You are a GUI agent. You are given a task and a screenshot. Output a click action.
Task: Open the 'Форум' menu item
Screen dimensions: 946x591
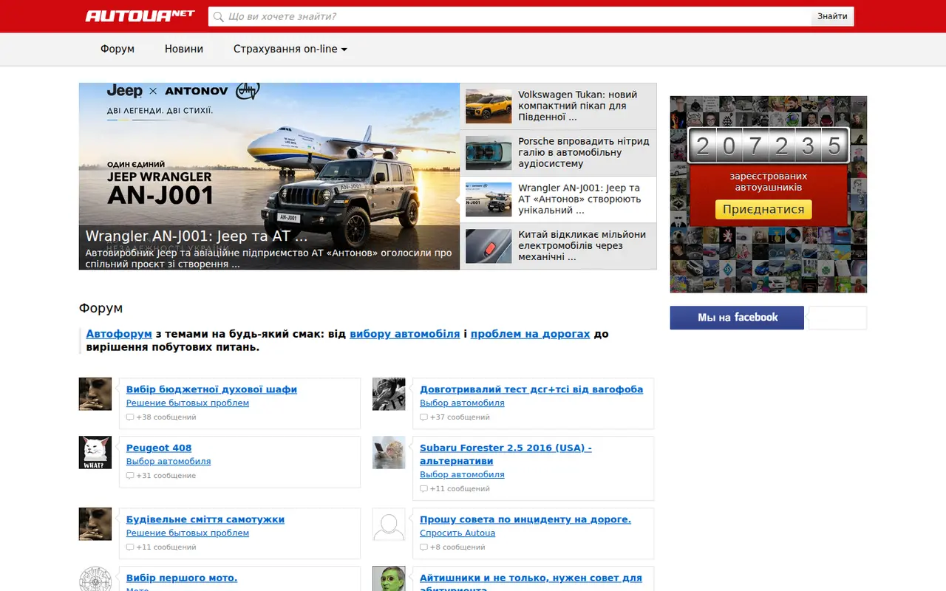[x=118, y=49]
